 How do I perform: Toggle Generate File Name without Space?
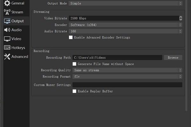coord(74,64)
